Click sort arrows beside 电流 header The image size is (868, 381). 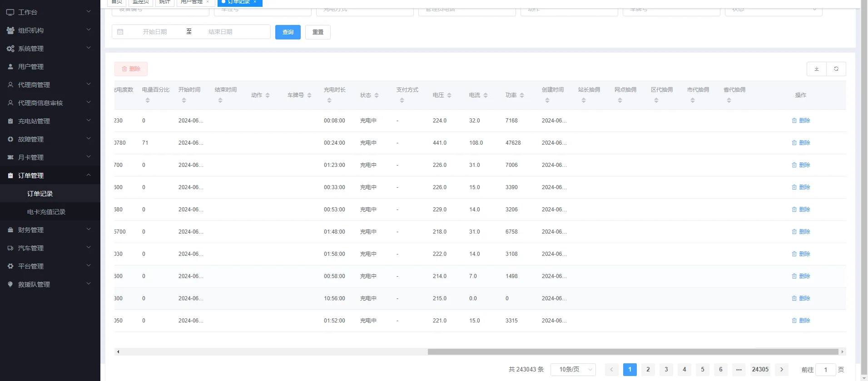coord(486,95)
